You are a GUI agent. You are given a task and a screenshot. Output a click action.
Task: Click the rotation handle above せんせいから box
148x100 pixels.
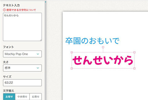[x=103, y=47]
